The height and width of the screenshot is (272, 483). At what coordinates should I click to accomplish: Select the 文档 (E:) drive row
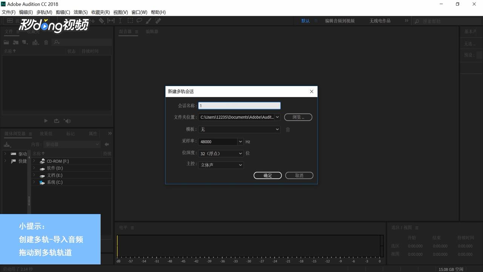pyautogui.click(x=71, y=175)
